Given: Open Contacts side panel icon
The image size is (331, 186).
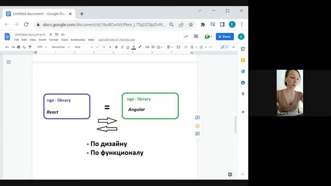Looking at the screenshot, I should click(x=243, y=83).
